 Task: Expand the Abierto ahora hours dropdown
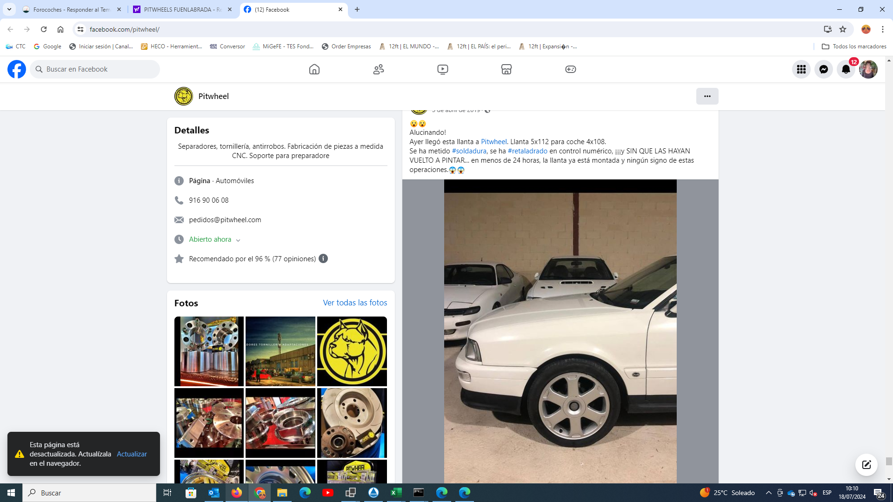[238, 240]
